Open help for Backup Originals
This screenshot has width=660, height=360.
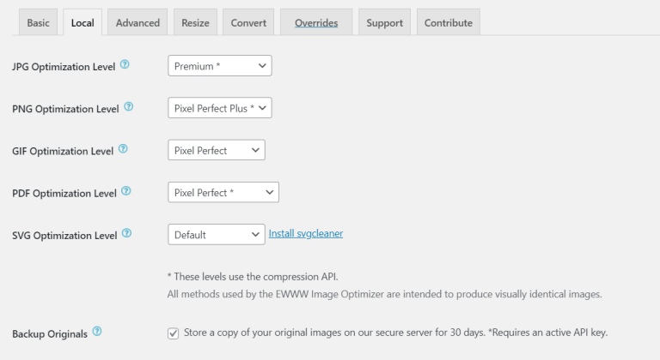coord(97,332)
